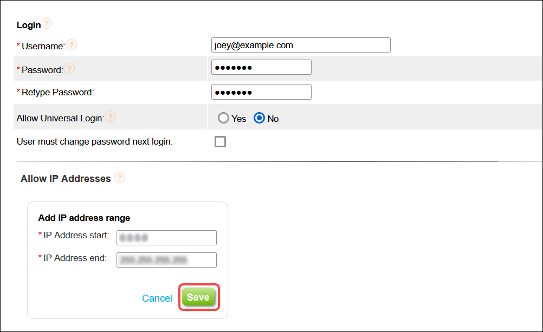Click inside the Username input field

click(x=300, y=45)
